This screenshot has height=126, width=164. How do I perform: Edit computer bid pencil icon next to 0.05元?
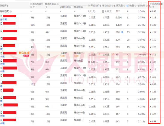tap(99, 54)
